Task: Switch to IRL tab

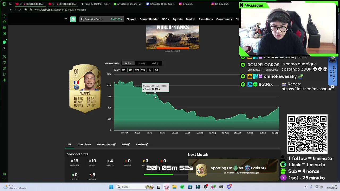Action: point(69,145)
